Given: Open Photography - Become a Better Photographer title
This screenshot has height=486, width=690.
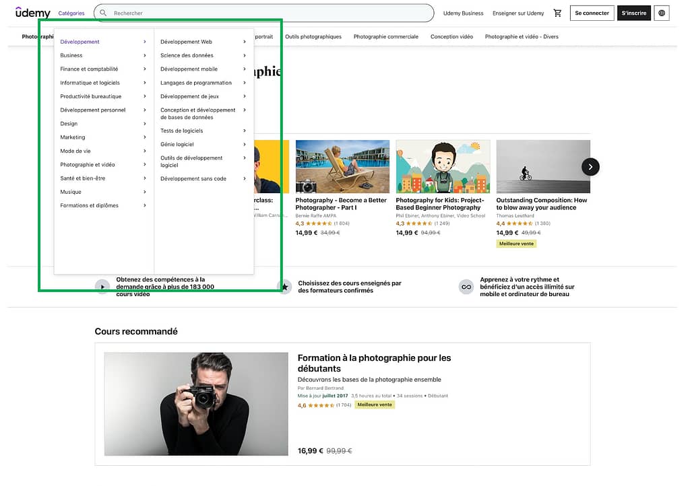Looking at the screenshot, I should (340, 204).
